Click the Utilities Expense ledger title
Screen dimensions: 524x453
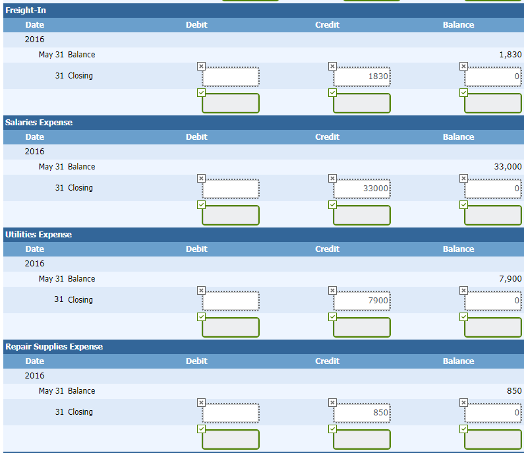(x=38, y=234)
